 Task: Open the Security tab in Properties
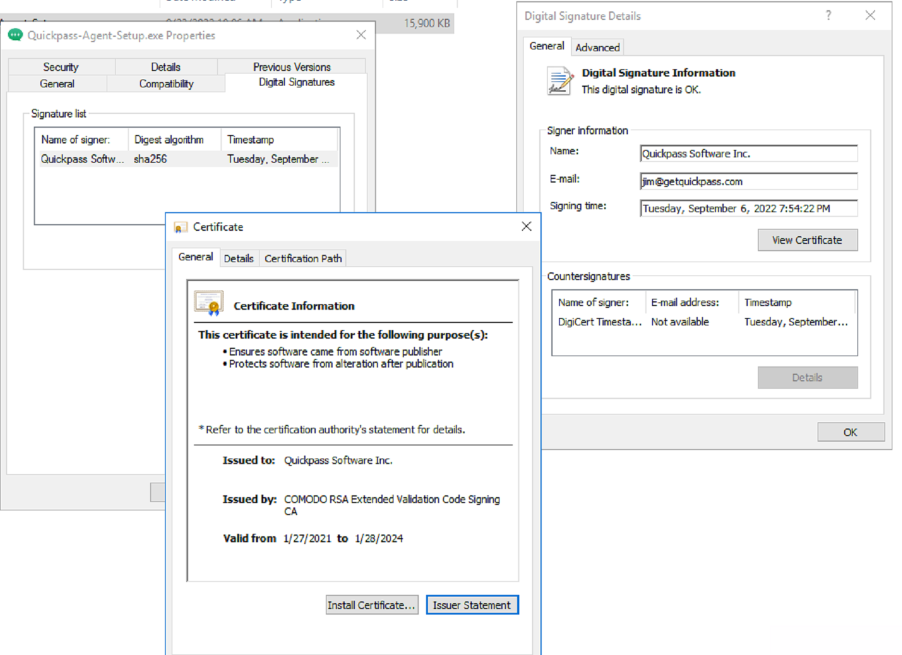pyautogui.click(x=61, y=67)
